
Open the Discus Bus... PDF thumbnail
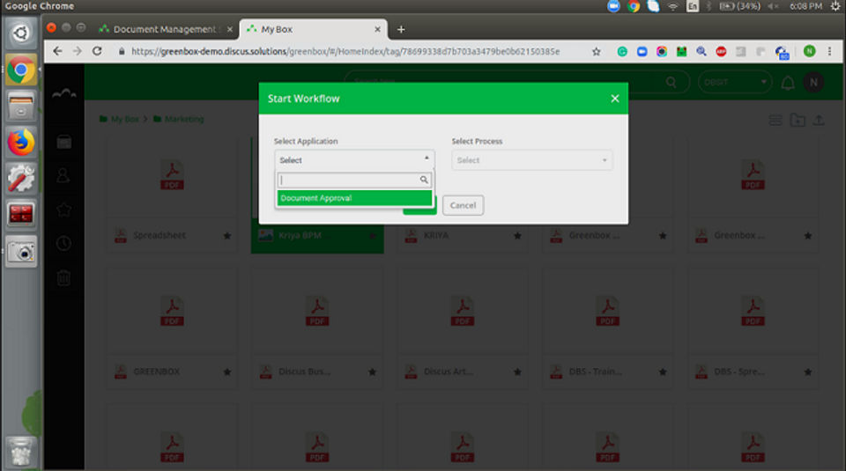pyautogui.click(x=317, y=312)
